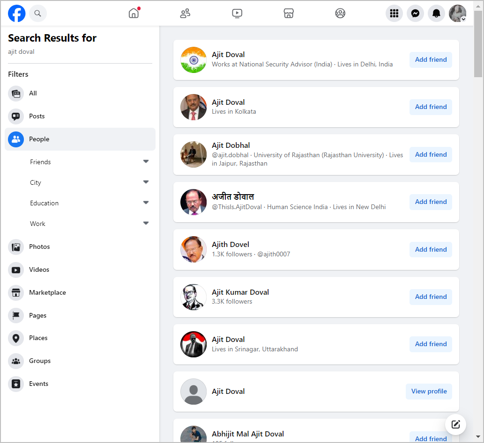Click avatar of Ajit Doval in Srinagar
This screenshot has width=484, height=443.
click(194, 344)
